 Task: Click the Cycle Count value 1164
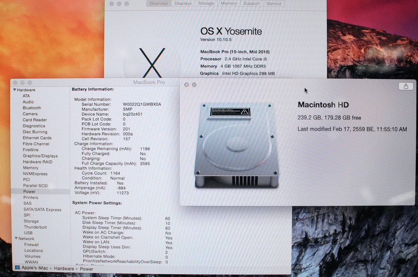pos(115,173)
